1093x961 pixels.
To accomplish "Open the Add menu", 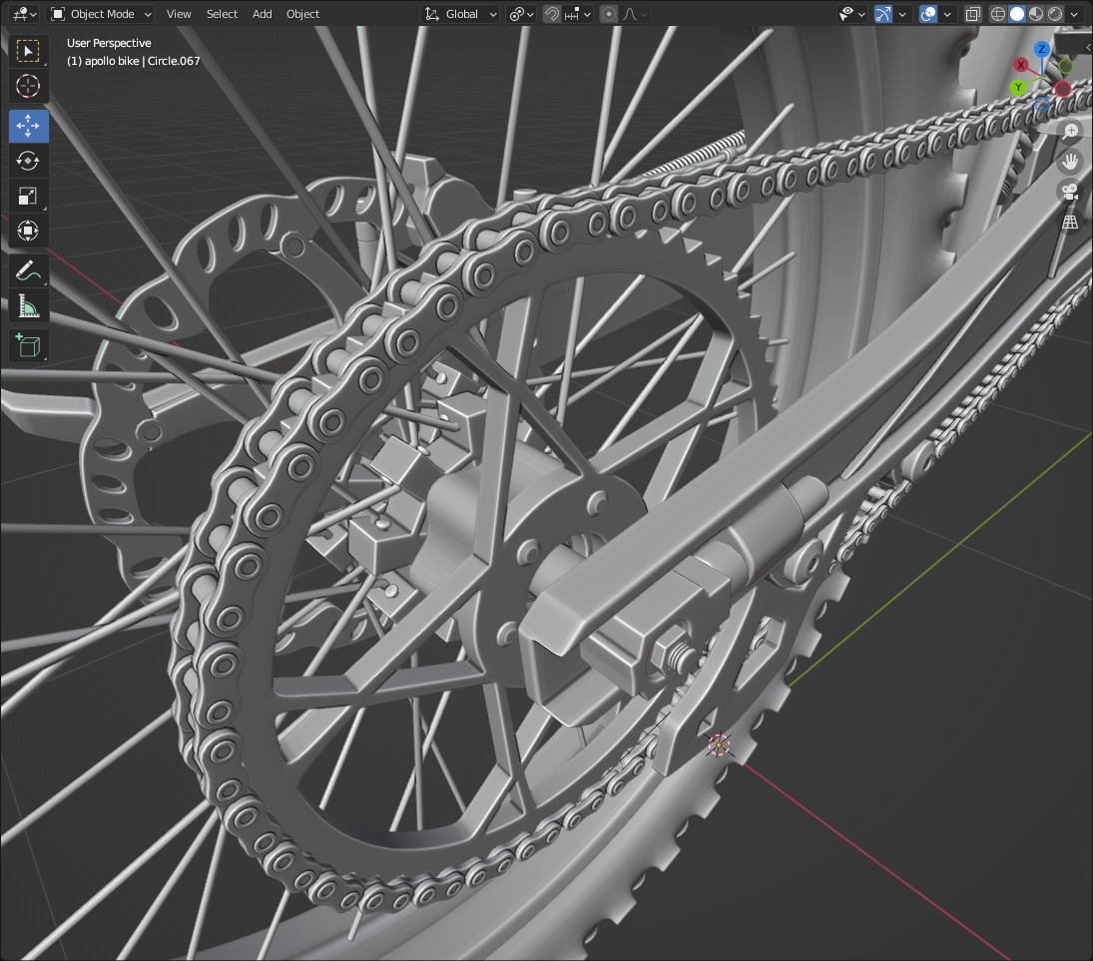I will point(263,14).
